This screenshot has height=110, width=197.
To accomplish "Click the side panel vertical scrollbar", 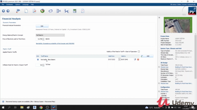I will tap(195, 57).
